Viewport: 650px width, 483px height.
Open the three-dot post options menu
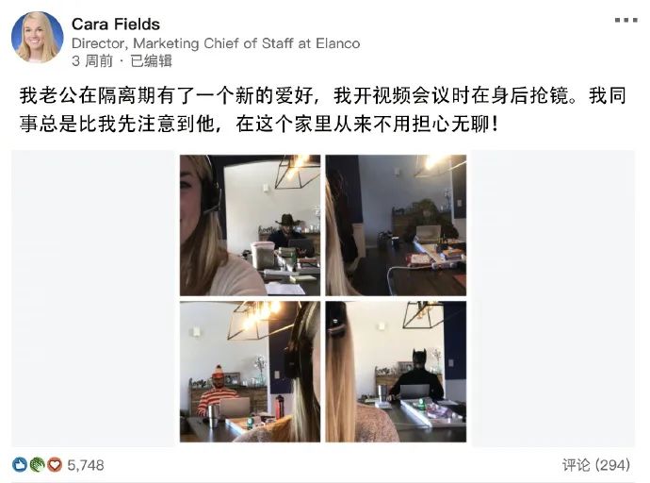[626, 20]
